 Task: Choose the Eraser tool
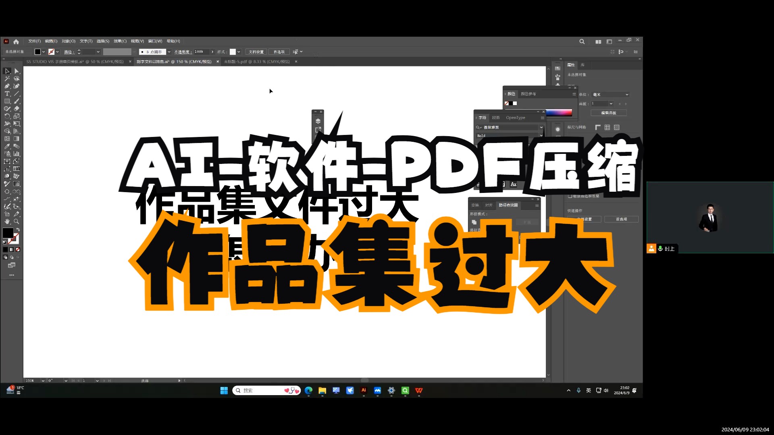pos(17,108)
